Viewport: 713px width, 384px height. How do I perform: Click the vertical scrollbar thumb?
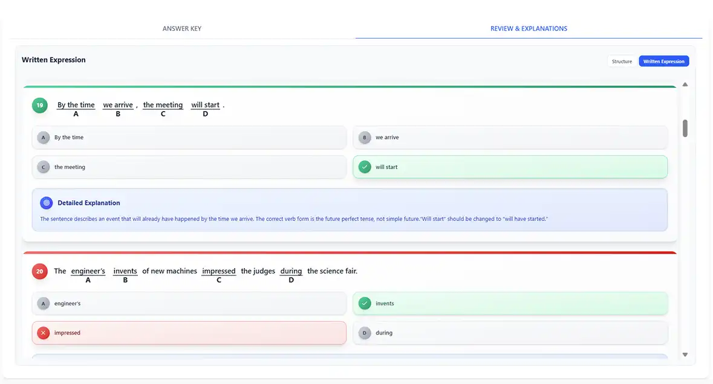pos(685,128)
